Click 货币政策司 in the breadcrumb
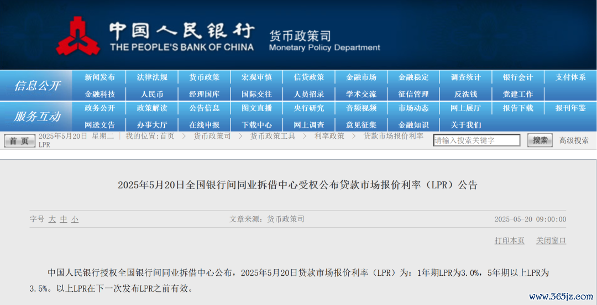 point(212,136)
